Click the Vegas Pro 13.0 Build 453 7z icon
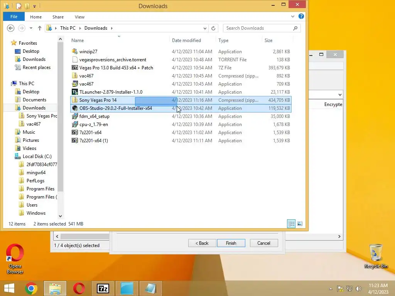 click(75, 68)
